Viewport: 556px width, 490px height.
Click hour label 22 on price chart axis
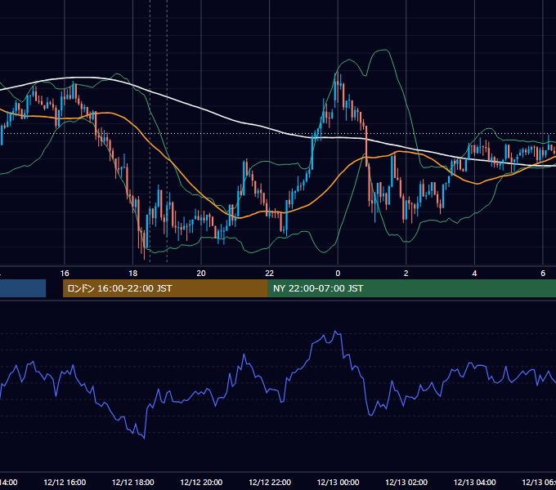click(270, 274)
